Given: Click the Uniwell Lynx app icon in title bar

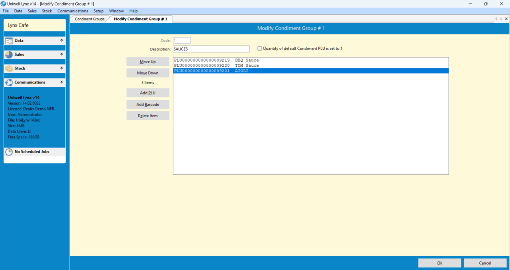Looking at the screenshot, I should [x=3, y=4].
